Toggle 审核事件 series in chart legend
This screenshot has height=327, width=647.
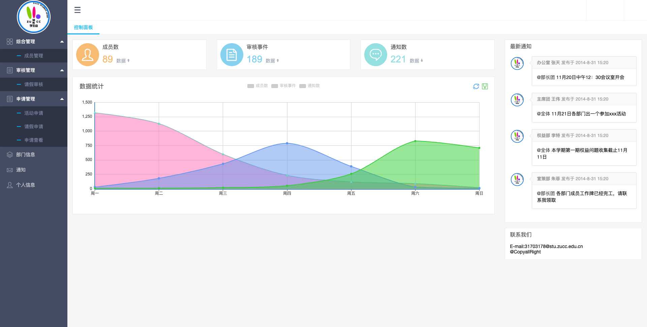tap(283, 86)
